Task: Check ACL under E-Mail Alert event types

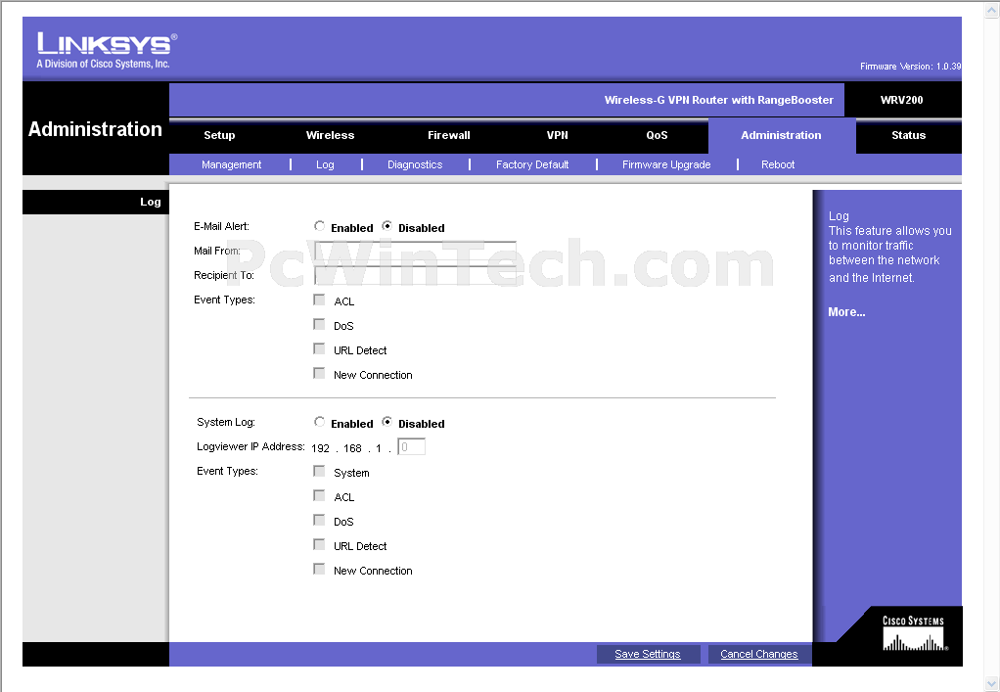Action: tap(319, 300)
